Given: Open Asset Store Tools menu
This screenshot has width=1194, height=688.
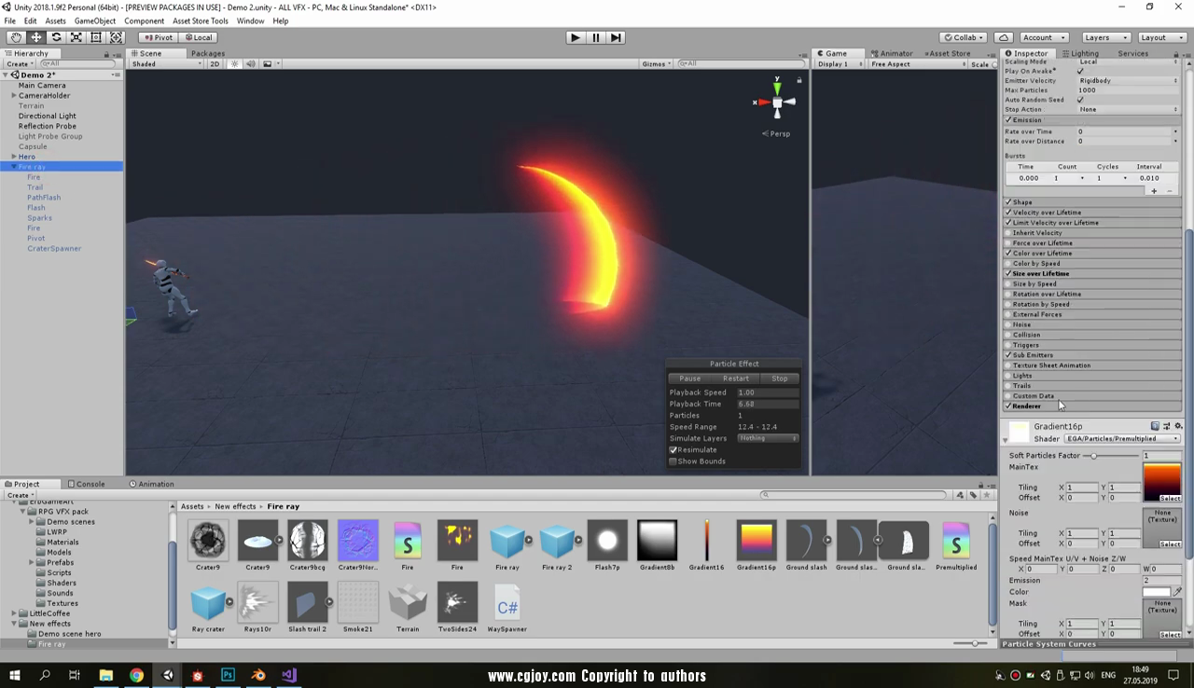Looking at the screenshot, I should coord(200,21).
